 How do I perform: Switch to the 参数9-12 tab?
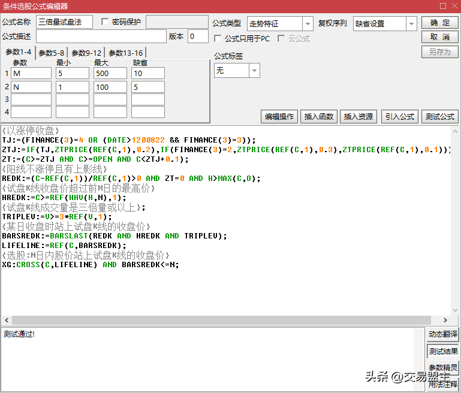tap(86, 53)
